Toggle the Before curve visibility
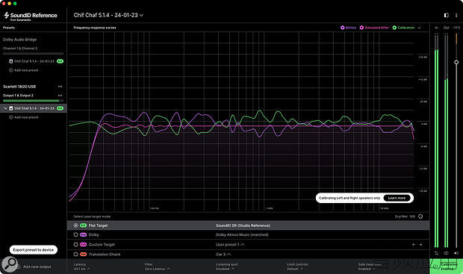 349,28
